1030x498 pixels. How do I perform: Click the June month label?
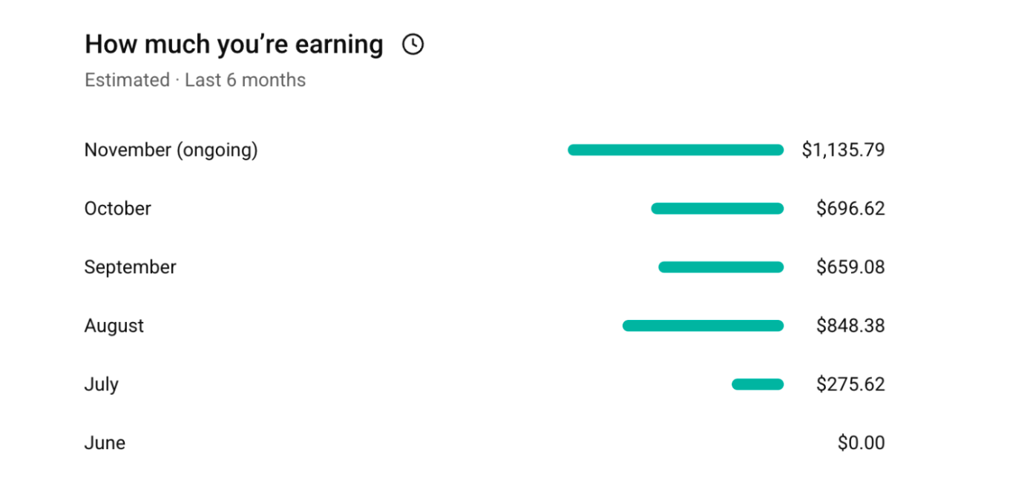point(105,443)
